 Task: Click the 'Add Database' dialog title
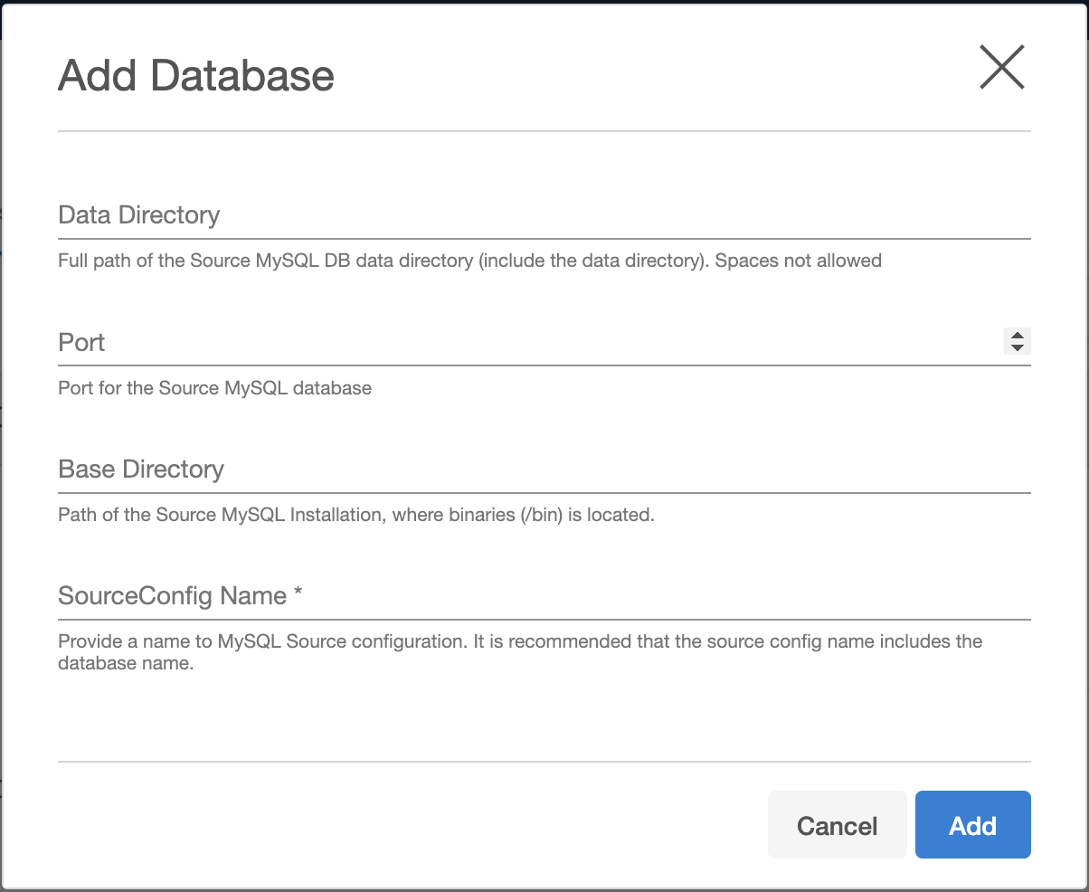click(196, 75)
